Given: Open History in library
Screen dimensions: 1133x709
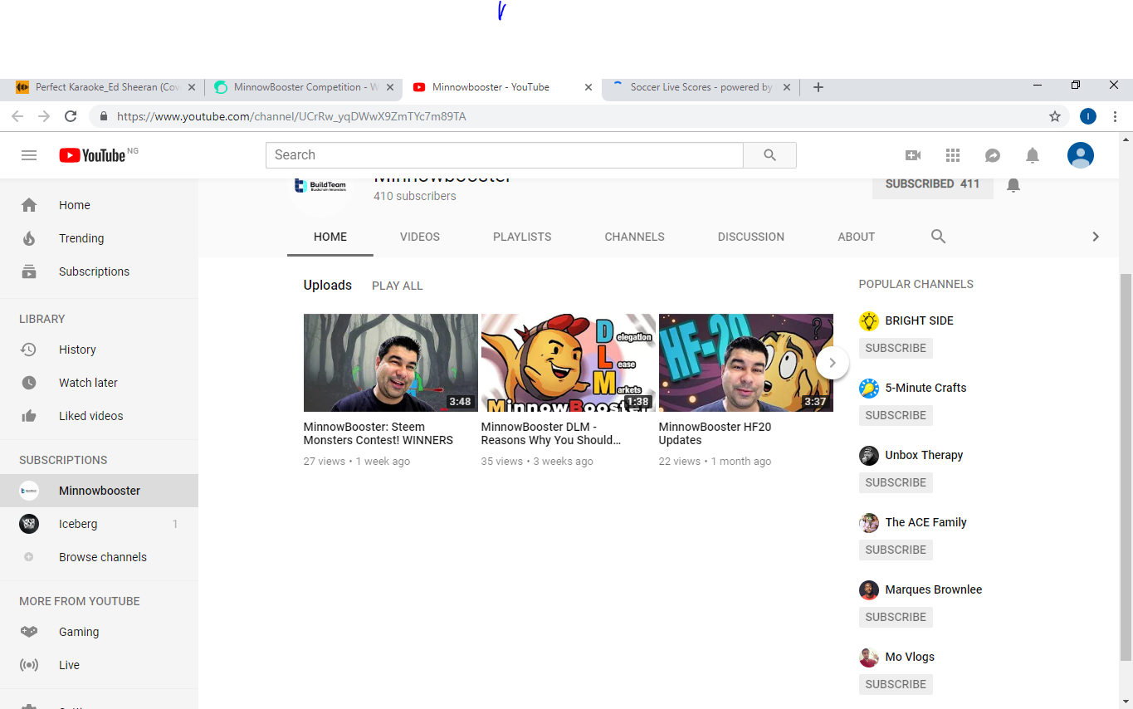Looking at the screenshot, I should pos(99,350).
